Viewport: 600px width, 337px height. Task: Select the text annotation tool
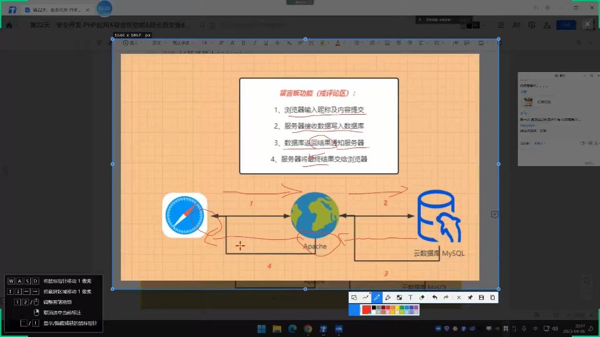pos(411,297)
